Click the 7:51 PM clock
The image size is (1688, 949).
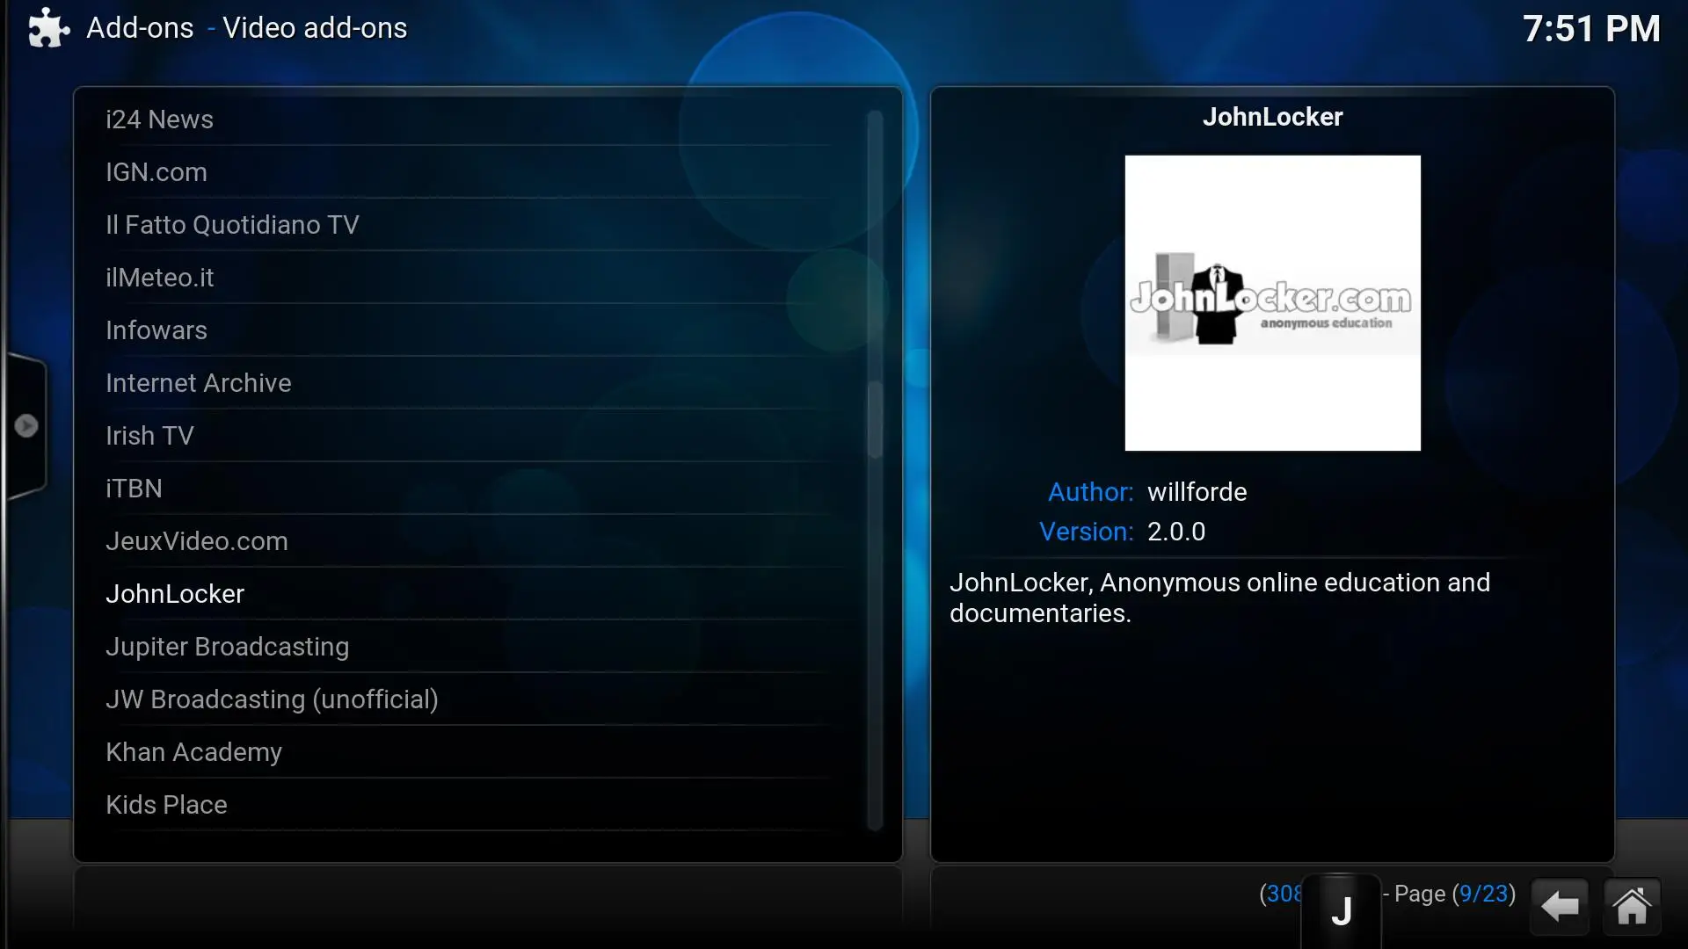pyautogui.click(x=1591, y=29)
